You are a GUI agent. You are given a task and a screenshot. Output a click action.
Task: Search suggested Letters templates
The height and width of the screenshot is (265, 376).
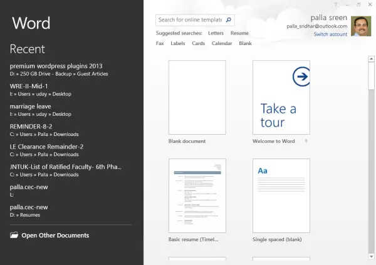click(x=216, y=33)
